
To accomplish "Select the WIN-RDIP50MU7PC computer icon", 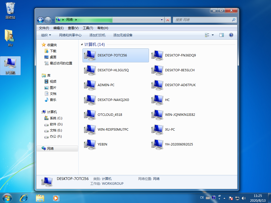I will click(90, 130).
